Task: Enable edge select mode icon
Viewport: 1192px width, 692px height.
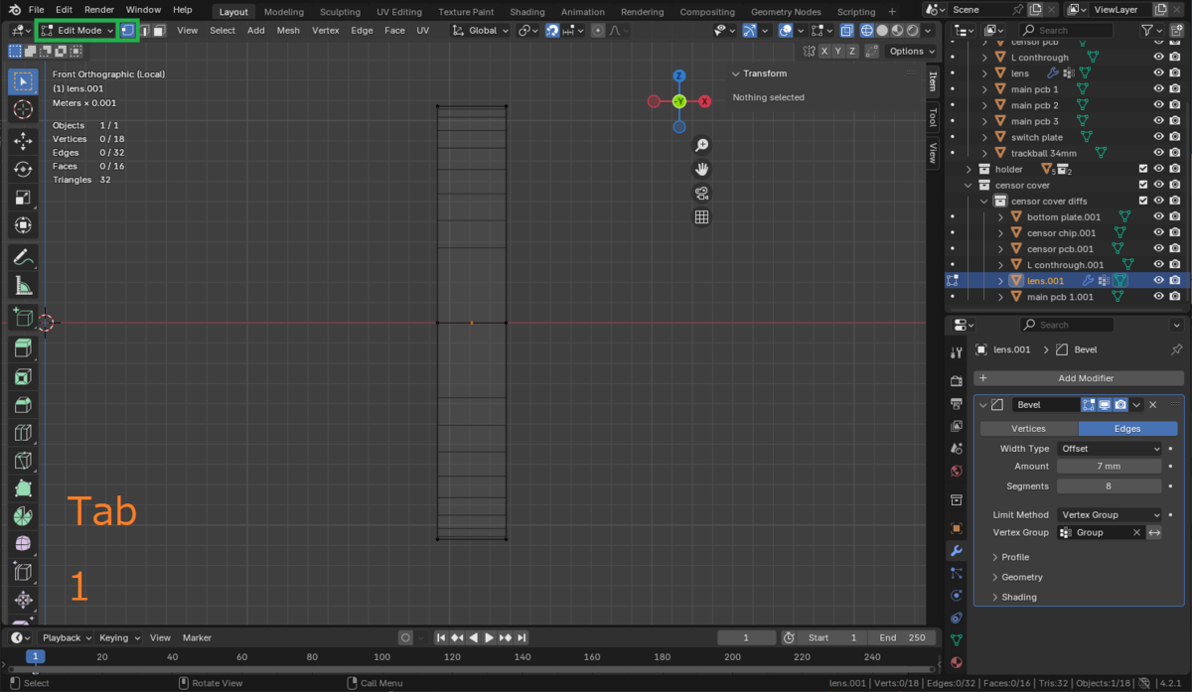Action: 144,30
